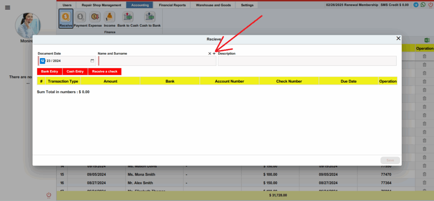
Task: Click the user profile avatar photo
Action: point(28,25)
